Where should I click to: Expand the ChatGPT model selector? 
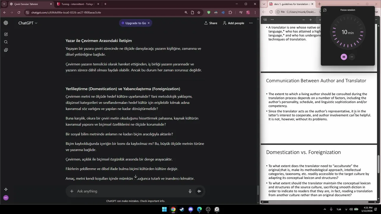28,23
